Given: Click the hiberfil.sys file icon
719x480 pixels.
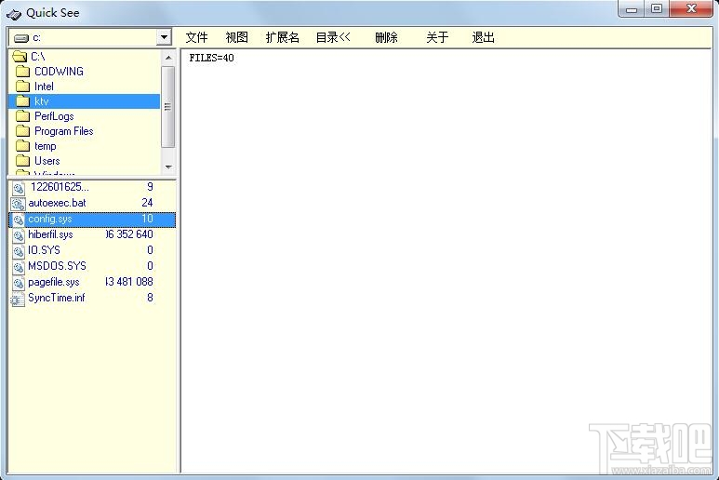Looking at the screenshot, I should [x=19, y=235].
